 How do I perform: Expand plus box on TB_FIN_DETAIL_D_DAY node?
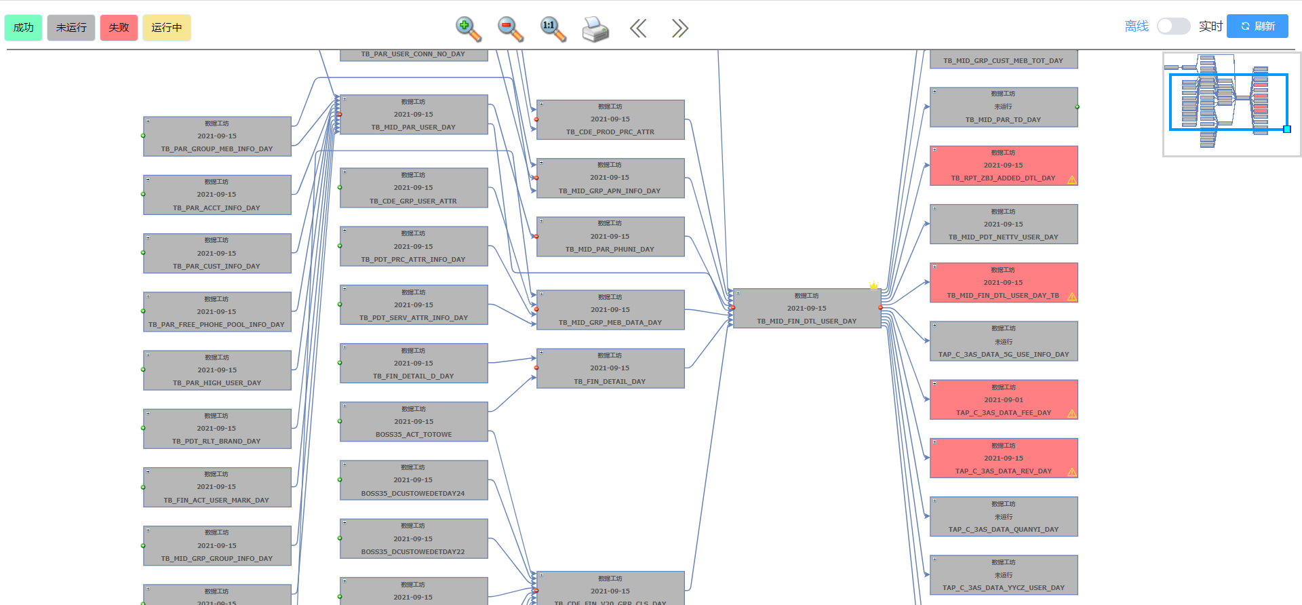[344, 348]
